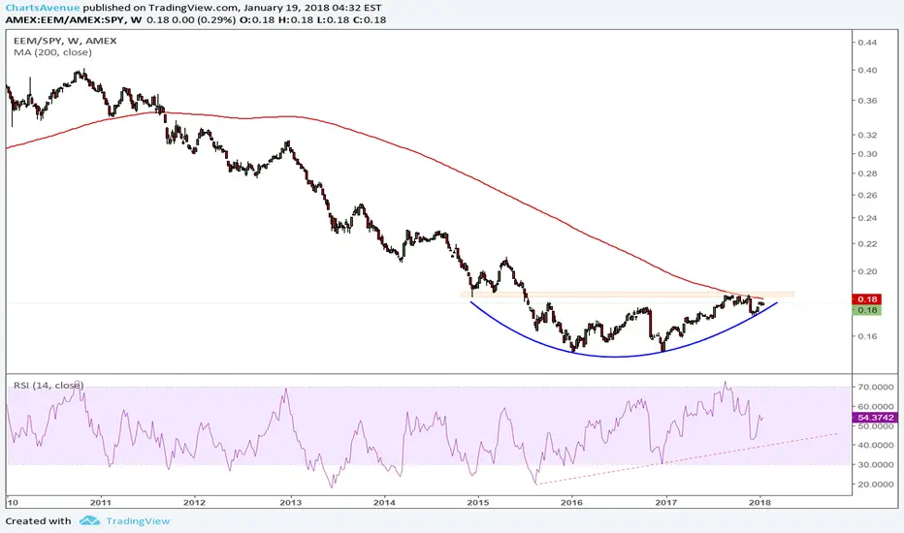This screenshot has height=533, width=904.
Task: Click the 0.28 price axis value
Action: tap(867, 173)
